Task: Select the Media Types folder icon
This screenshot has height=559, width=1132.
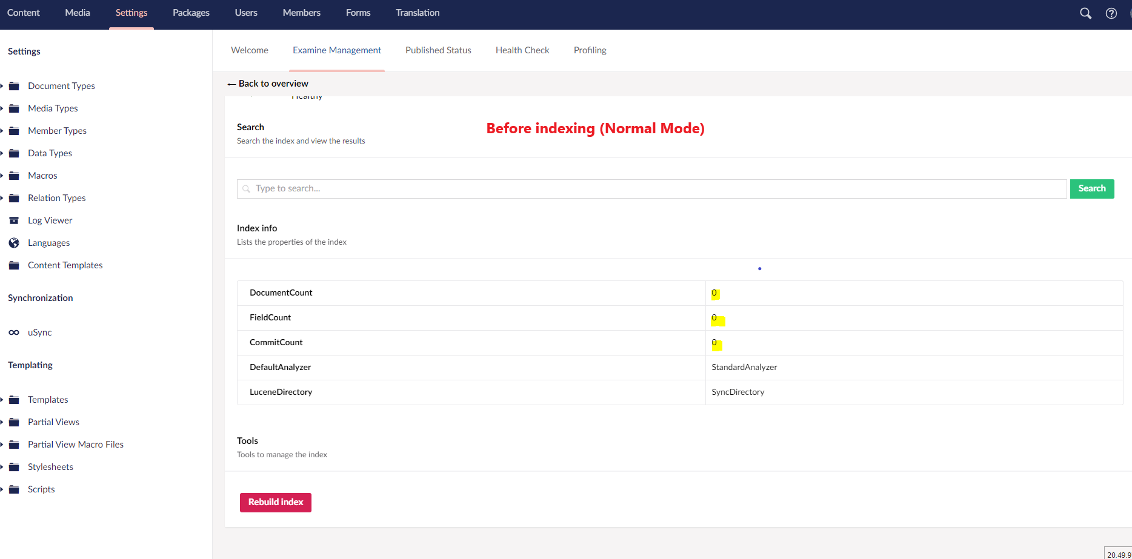Action: coord(14,108)
